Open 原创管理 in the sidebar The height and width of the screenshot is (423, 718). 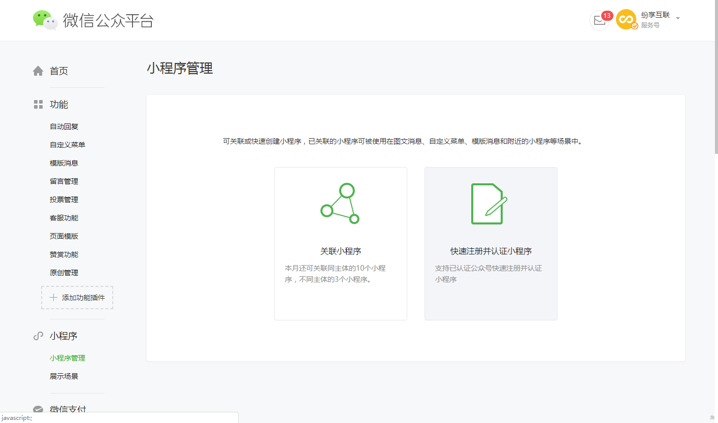click(x=64, y=273)
